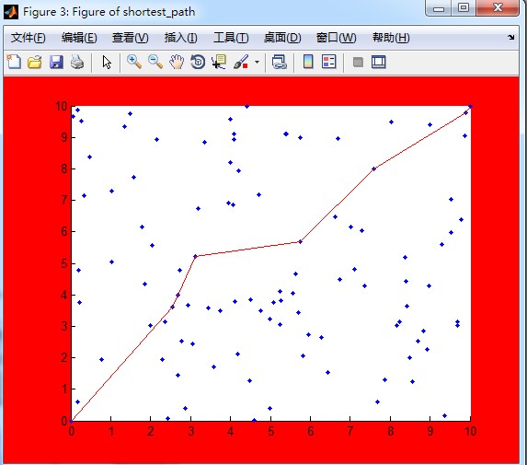Open the 桌面(D) menu

click(282, 38)
